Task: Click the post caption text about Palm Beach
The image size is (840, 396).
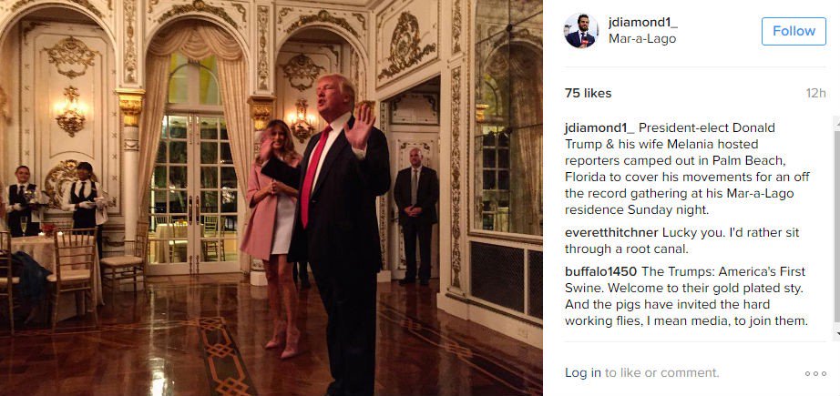Action: [x=688, y=169]
